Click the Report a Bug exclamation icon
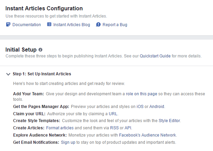Viewport: 213px width, 151px height. coord(98,24)
